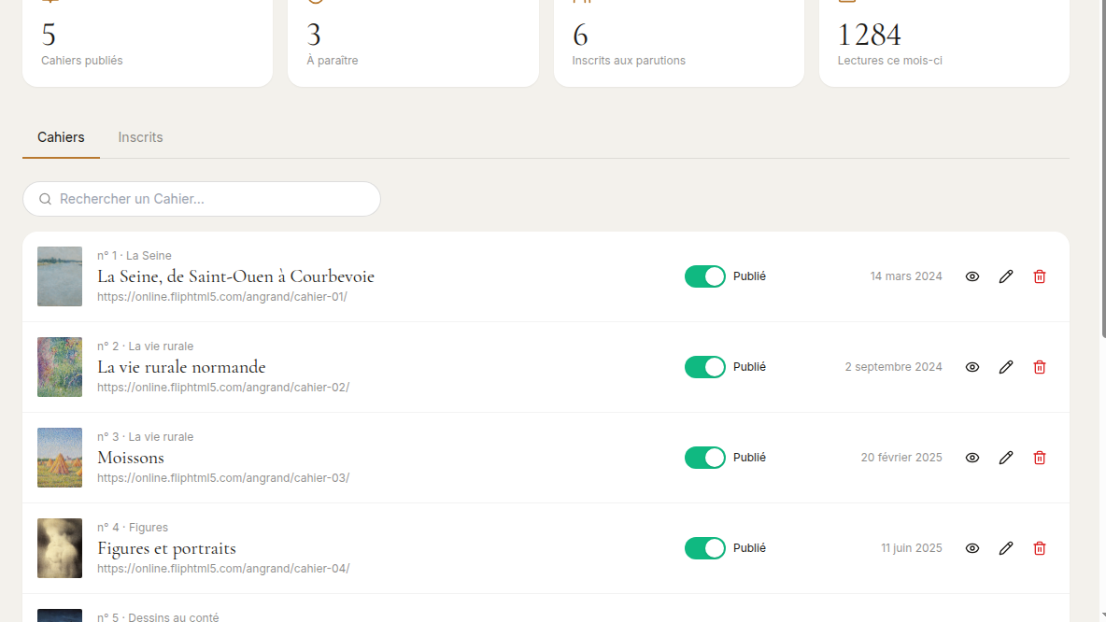Click the title La Seine, de Saint-Ouen à Courbevoie
The image size is (1106, 622).
pyautogui.click(x=235, y=276)
